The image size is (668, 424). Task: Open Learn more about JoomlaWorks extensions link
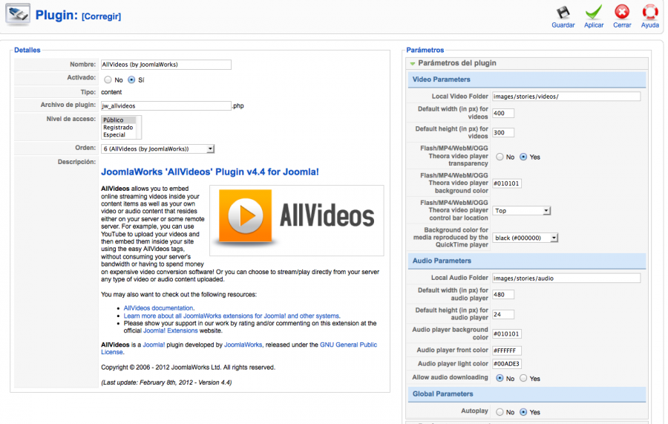click(232, 316)
